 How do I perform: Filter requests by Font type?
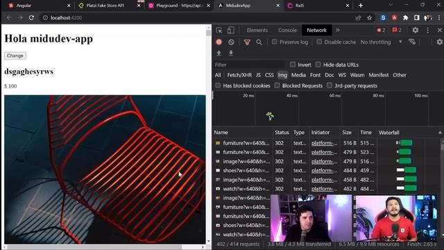coord(315,75)
